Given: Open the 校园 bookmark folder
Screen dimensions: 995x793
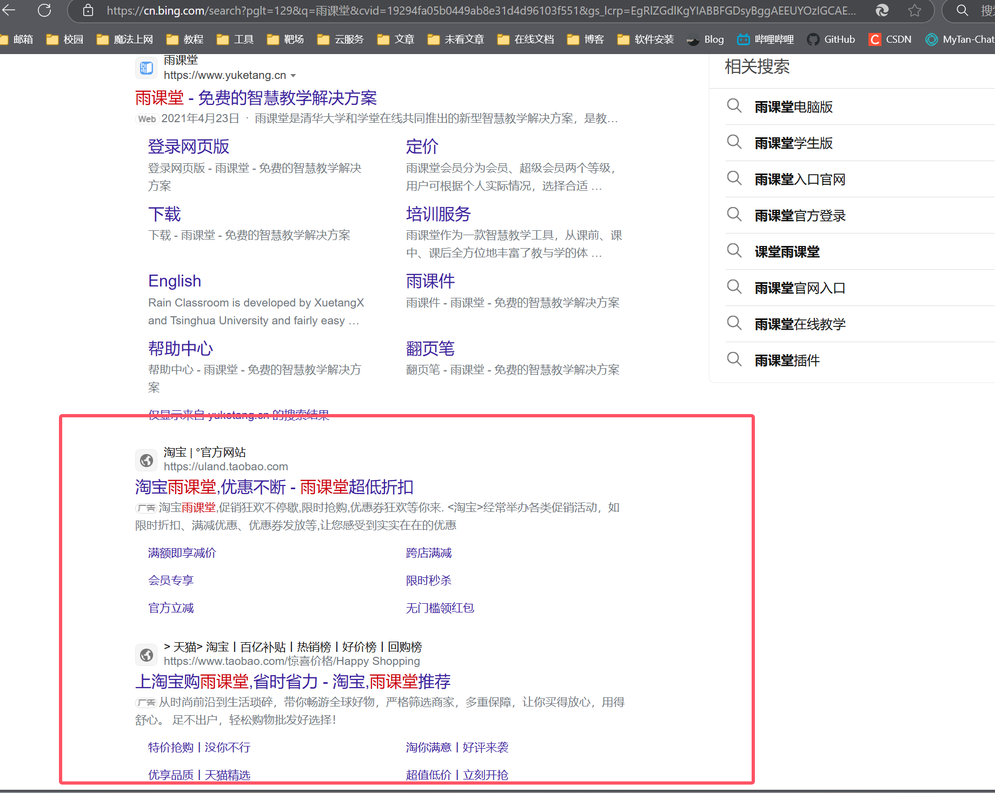Looking at the screenshot, I should tap(65, 39).
